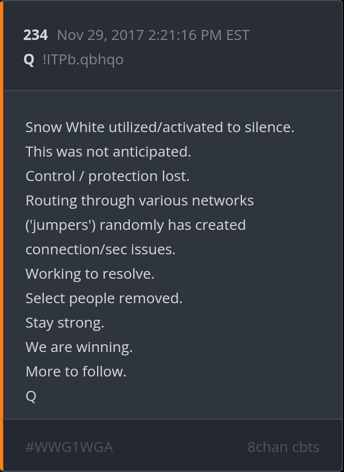Click the Q signature ending the post
Image resolution: width=344 pixels, height=472 pixels.
pos(31,396)
